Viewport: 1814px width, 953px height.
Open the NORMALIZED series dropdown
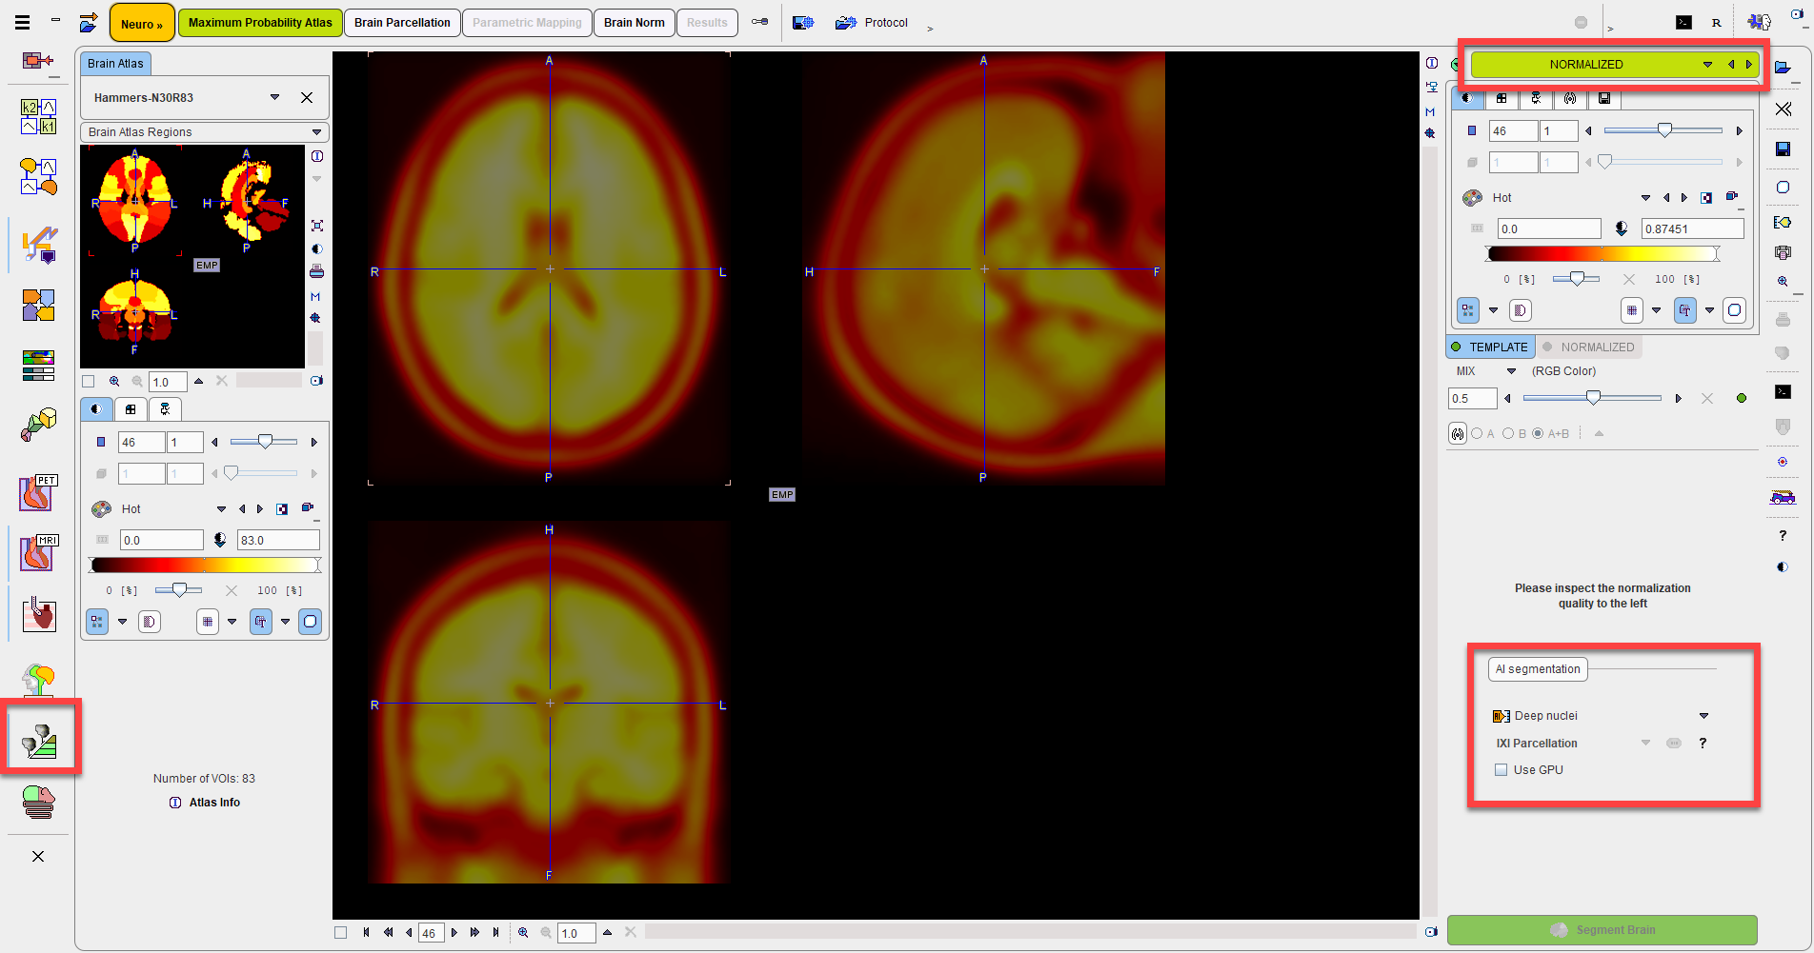pyautogui.click(x=1707, y=65)
